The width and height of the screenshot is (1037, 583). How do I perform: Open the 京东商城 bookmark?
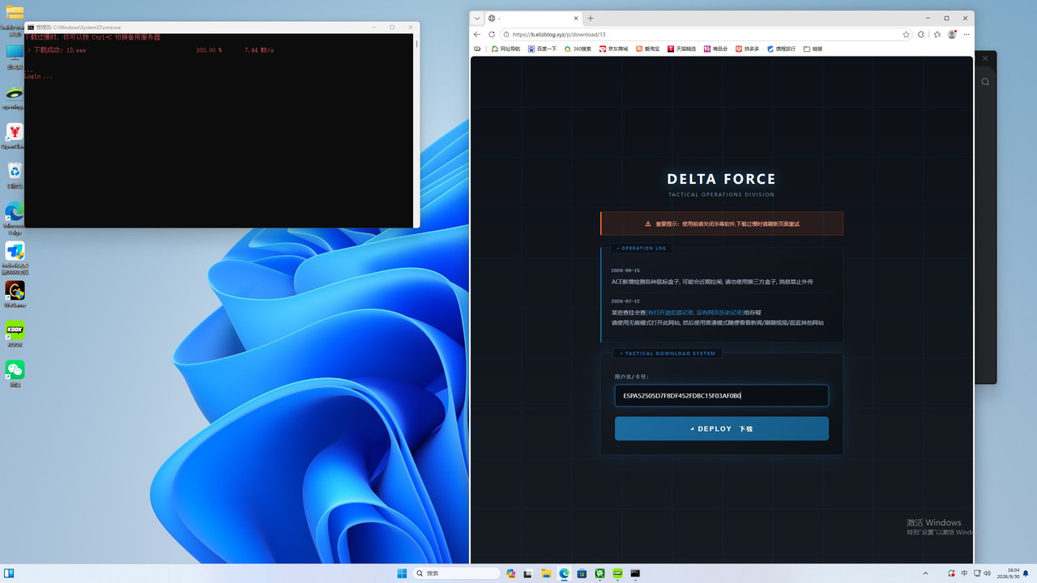click(x=613, y=49)
